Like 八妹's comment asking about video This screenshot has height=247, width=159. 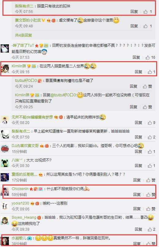point(151,166)
